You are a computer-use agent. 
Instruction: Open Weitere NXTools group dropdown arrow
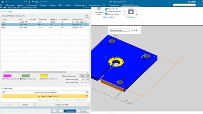tap(125, 17)
